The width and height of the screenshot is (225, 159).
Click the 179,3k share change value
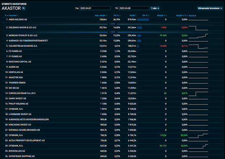[x=163, y=135]
